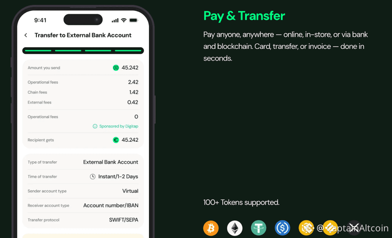Screen dimensions: 392x238
Task: Tap the 45.242 amount you send value
Action: coord(130,68)
